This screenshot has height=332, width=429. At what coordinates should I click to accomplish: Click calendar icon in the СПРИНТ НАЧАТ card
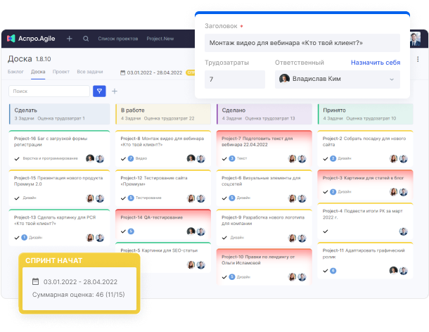pyautogui.click(x=36, y=282)
